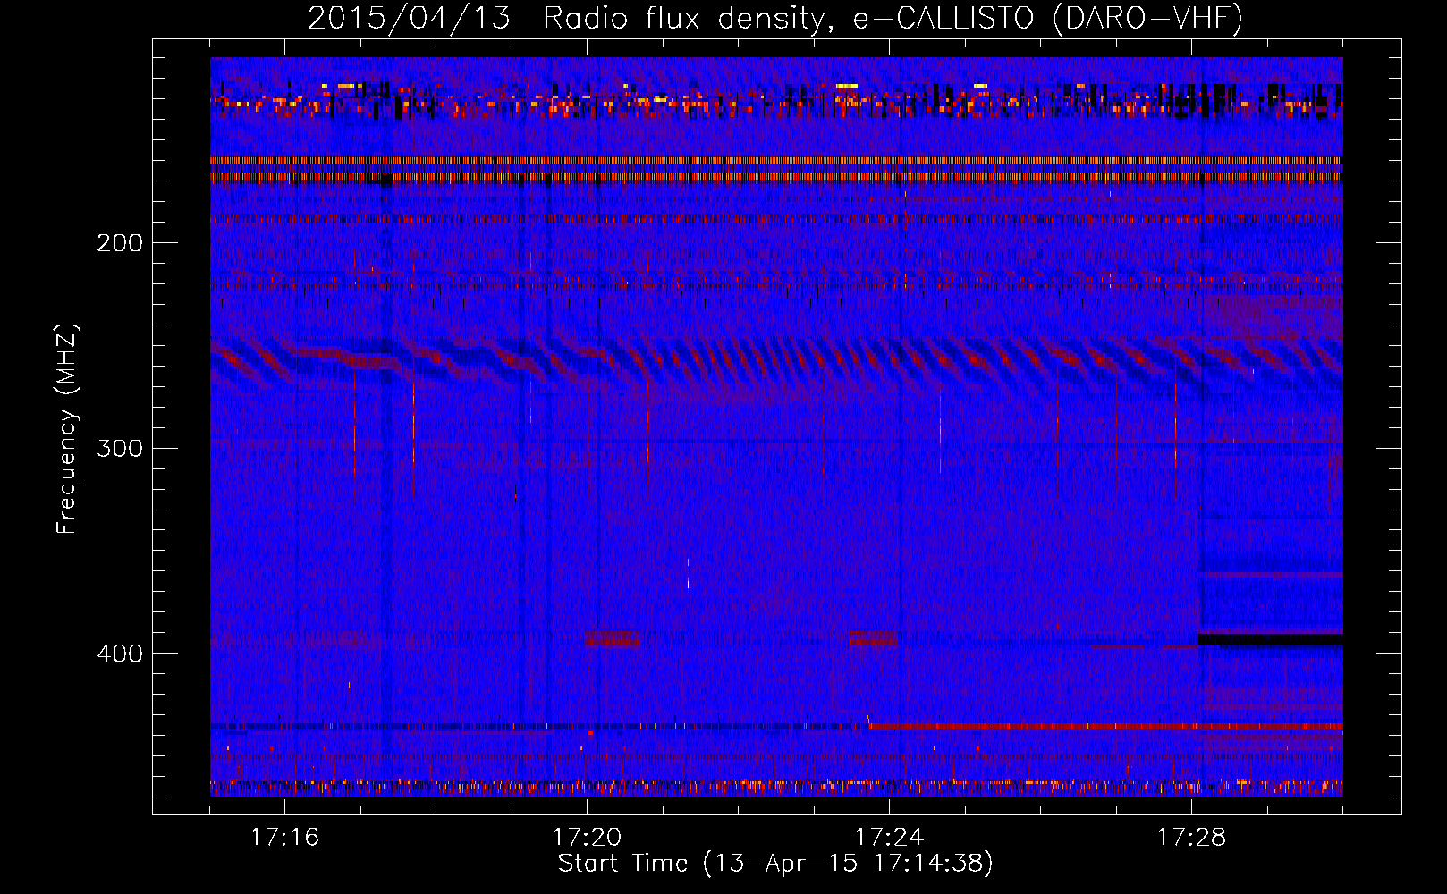Click the upper orange striped band near 160 MHz
The image size is (1447, 894).
coord(776,161)
